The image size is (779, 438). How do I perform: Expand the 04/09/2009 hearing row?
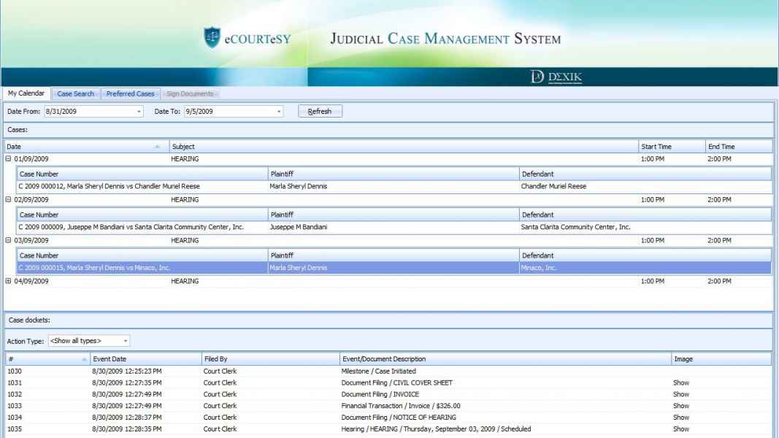point(8,281)
